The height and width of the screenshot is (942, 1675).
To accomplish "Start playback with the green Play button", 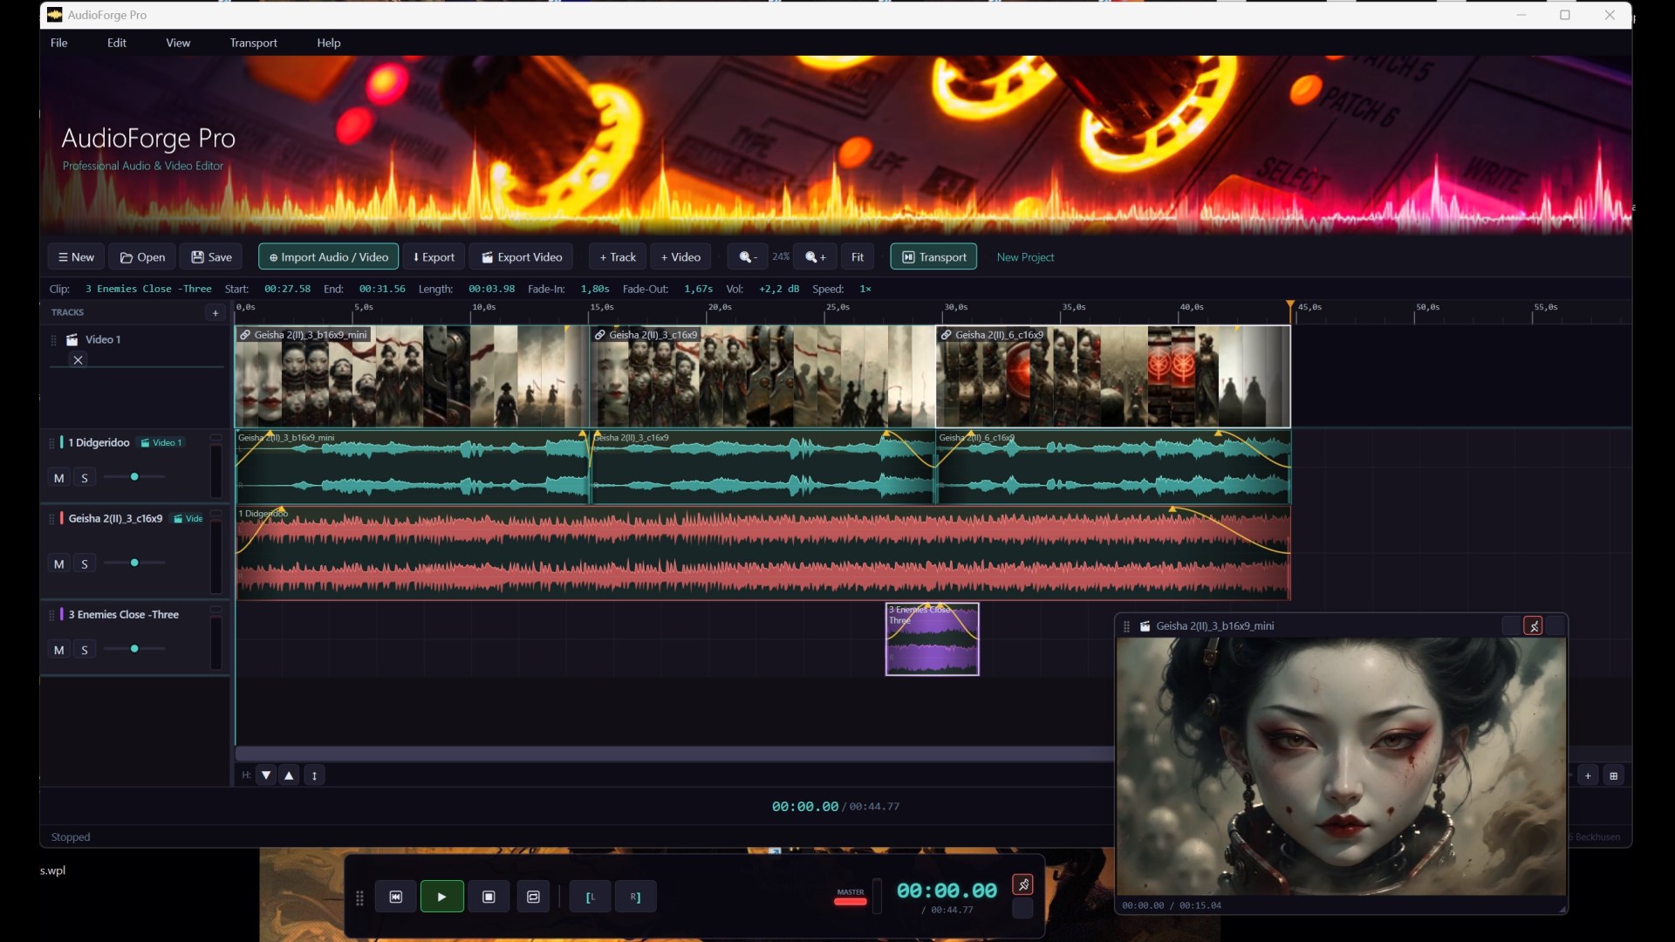I will click(x=442, y=897).
